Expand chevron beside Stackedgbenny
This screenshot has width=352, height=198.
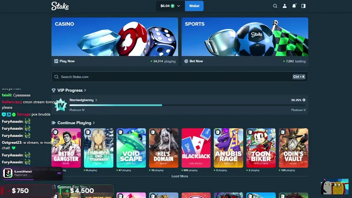point(96,100)
